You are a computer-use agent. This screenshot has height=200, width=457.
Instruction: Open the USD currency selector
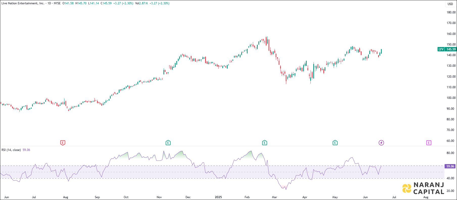point(450,4)
